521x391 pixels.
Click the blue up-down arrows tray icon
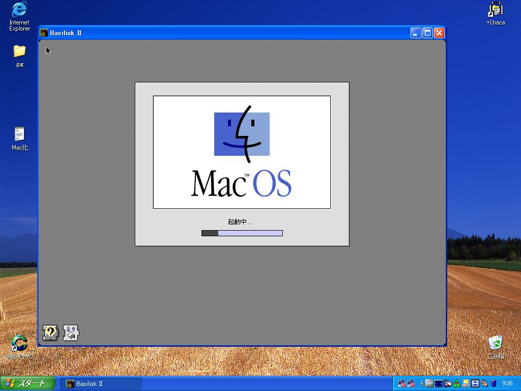[475, 384]
